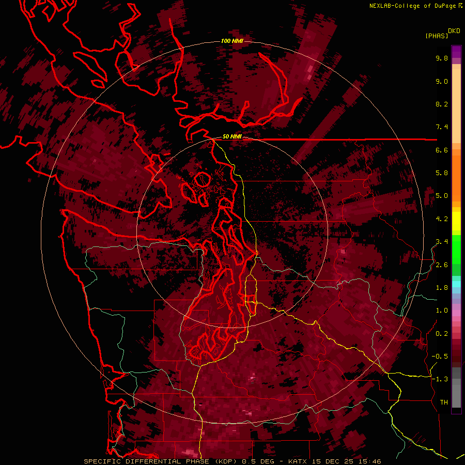
Task: Click the 4.2 scale value
Action: pos(442,219)
